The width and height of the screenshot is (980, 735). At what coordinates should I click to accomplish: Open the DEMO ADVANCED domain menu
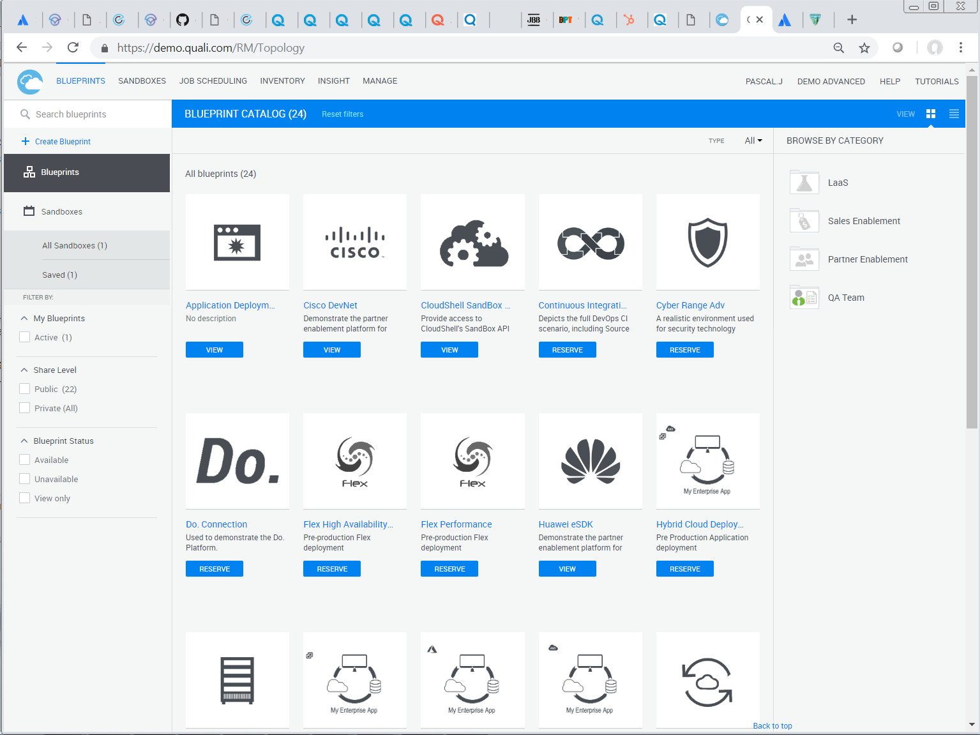831,81
